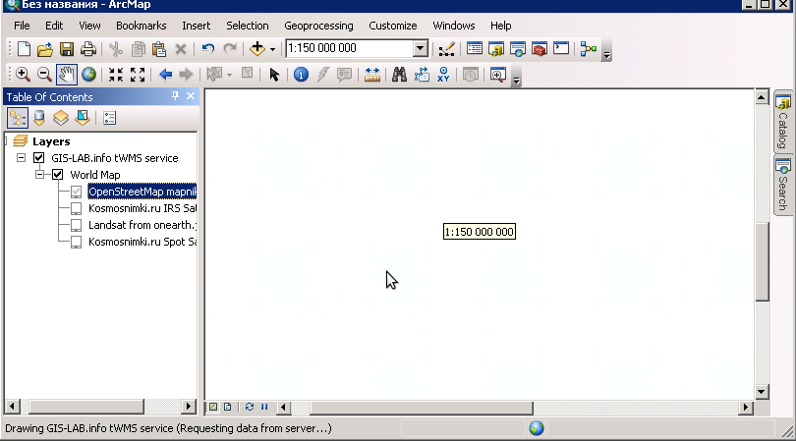796x441 pixels.
Task: Click Fixed Zoom Out icon
Action: pyautogui.click(x=138, y=75)
